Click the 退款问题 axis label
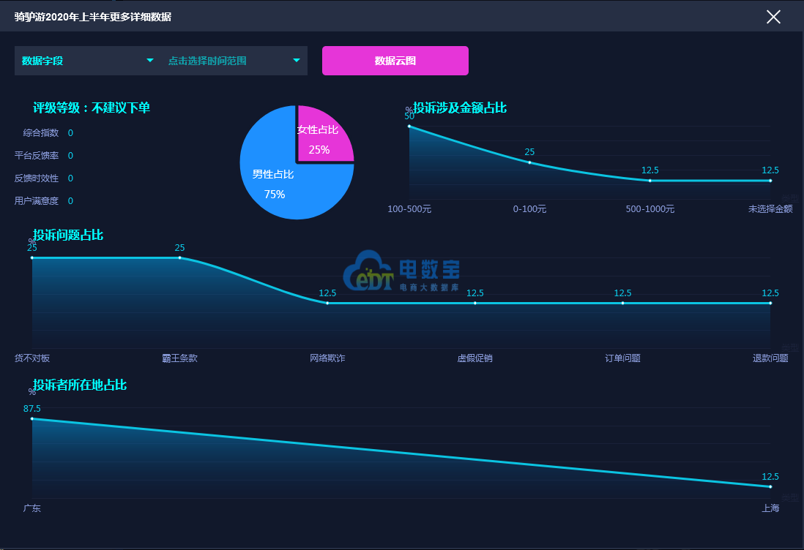The width and height of the screenshot is (804, 550). (x=770, y=358)
